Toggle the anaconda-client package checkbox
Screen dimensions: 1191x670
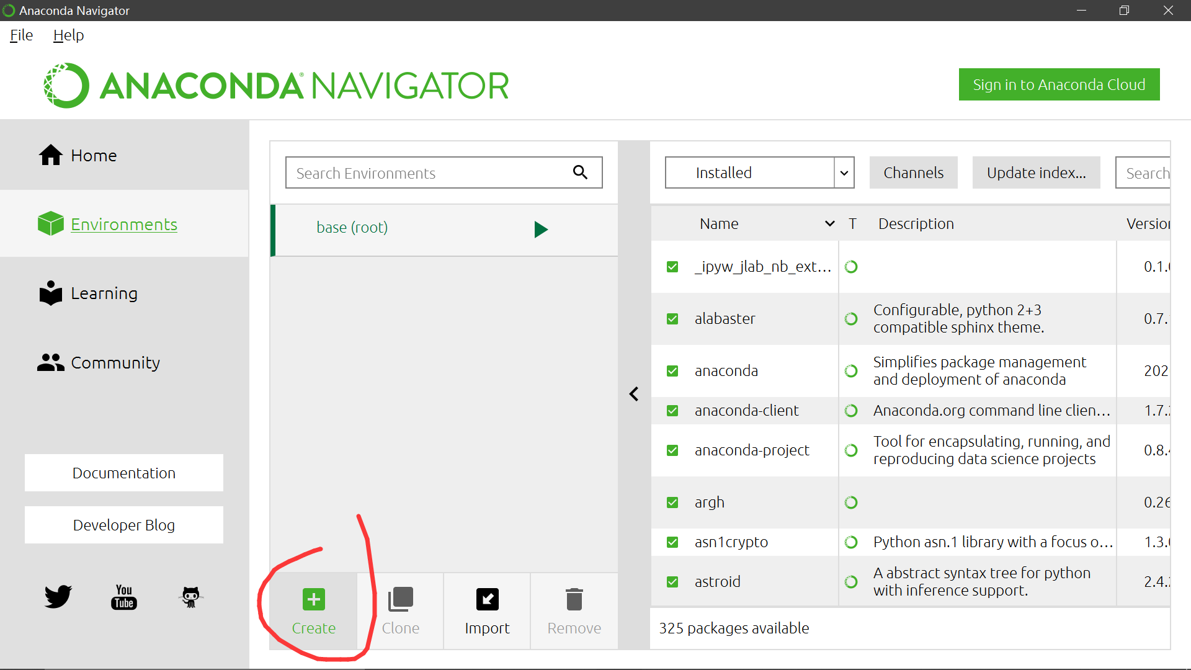pyautogui.click(x=672, y=411)
